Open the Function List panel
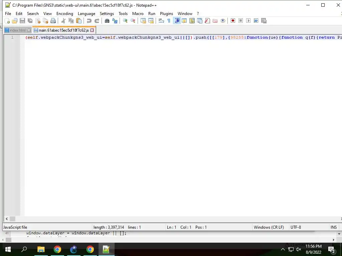The height and width of the screenshot is (256, 342). pyautogui.click(x=207, y=21)
